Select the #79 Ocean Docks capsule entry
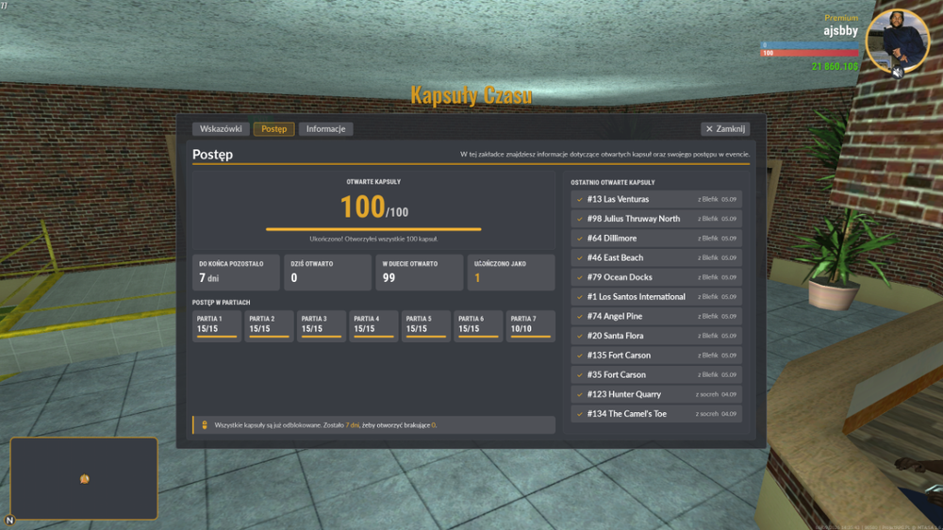This screenshot has height=530, width=943. point(656,277)
